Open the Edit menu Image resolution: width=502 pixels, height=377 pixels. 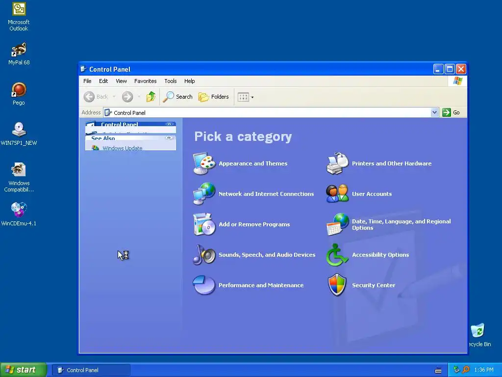(103, 81)
